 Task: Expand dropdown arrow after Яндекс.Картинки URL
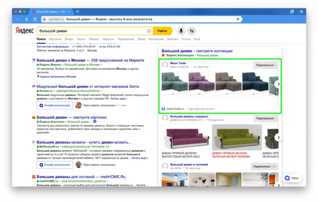click(91, 122)
